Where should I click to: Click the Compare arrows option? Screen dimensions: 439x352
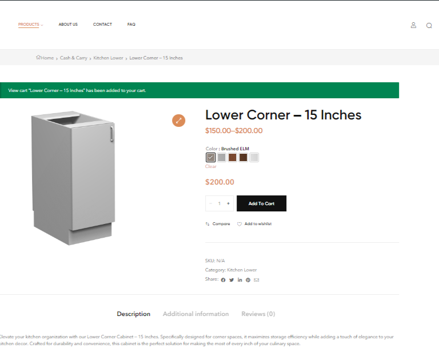218,224
